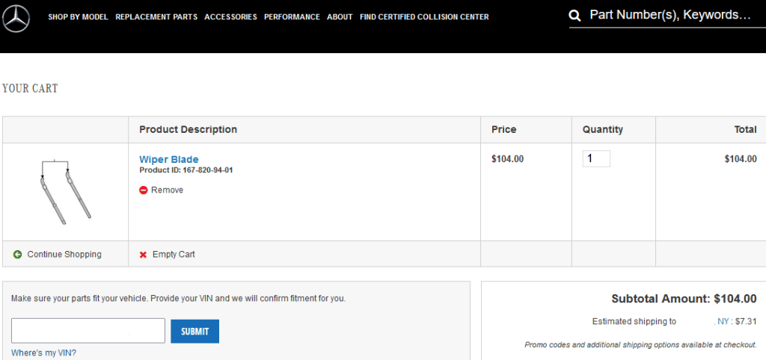Click the VIN entry text field

coord(88,331)
